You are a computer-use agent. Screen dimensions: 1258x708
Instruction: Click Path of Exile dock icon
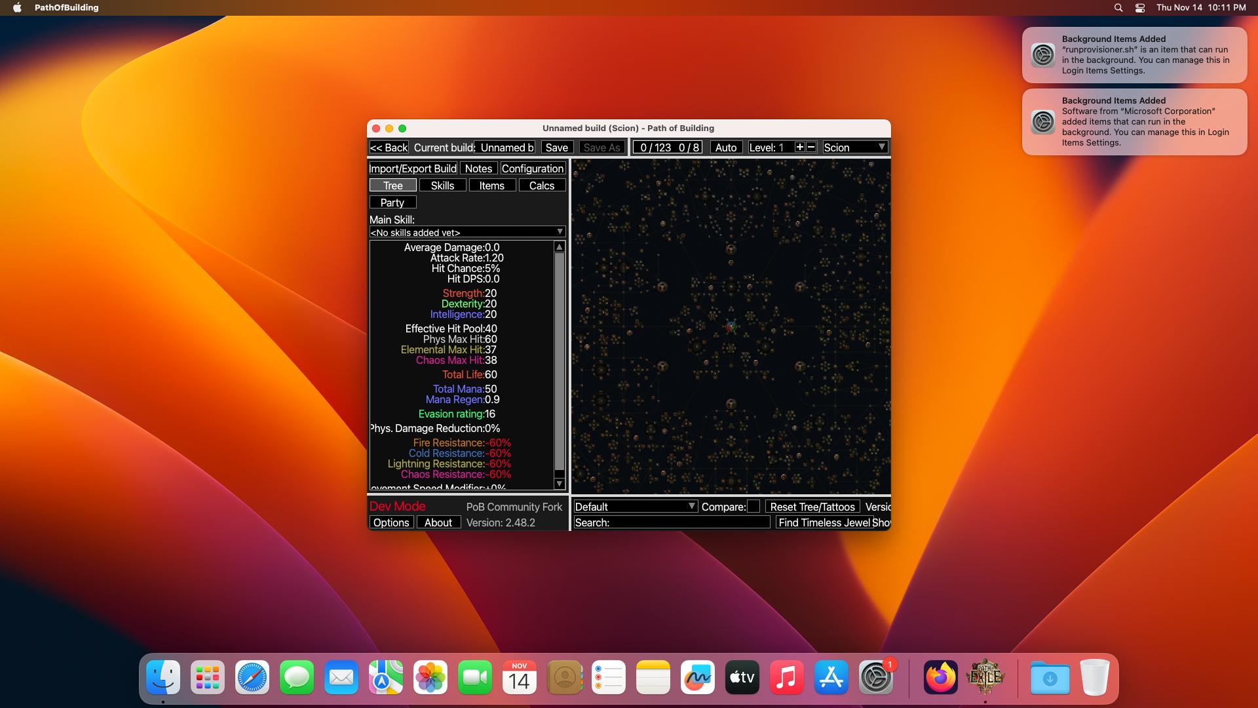[985, 677]
